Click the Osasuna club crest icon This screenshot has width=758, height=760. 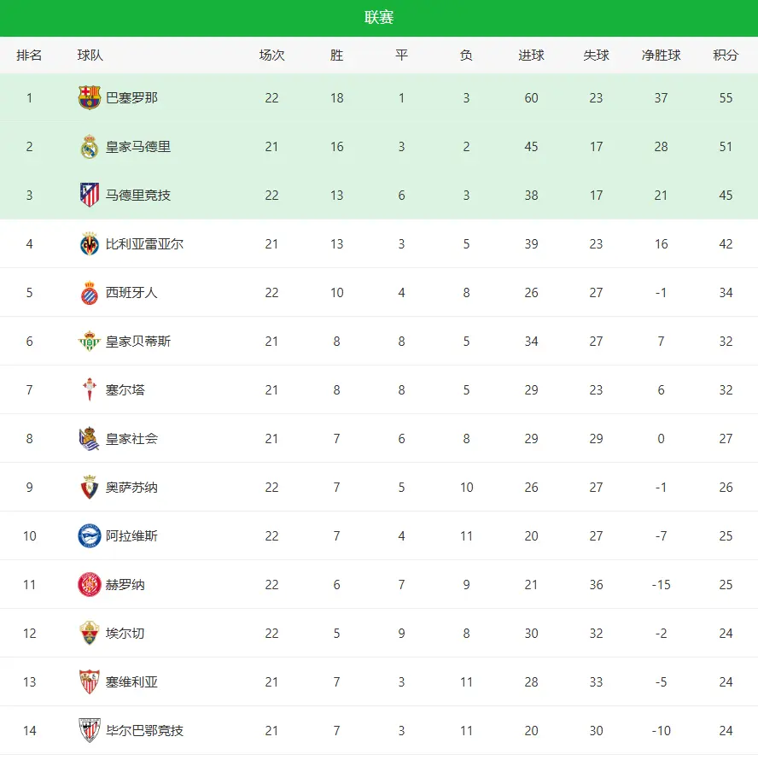(x=90, y=488)
